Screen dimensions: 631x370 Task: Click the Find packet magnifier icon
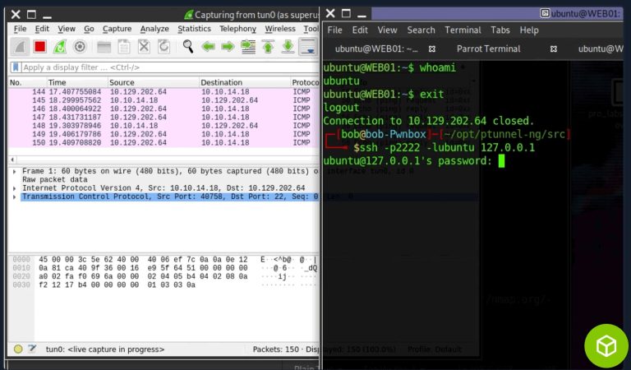click(x=188, y=47)
